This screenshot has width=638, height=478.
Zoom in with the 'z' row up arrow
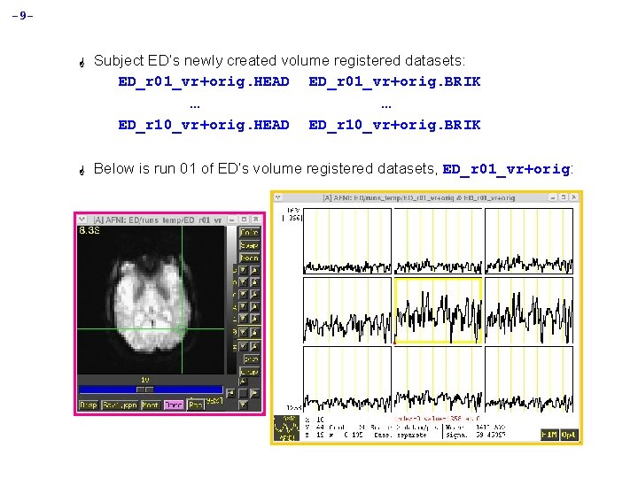tap(254, 346)
